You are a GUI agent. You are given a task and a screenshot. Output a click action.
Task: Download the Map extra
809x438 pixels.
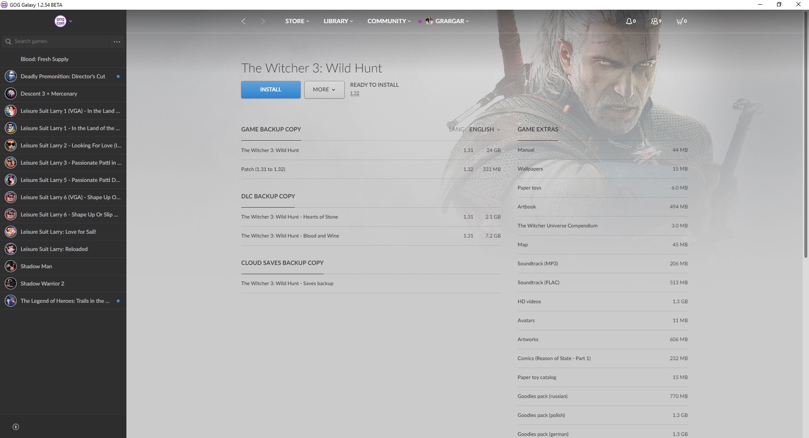click(x=603, y=245)
